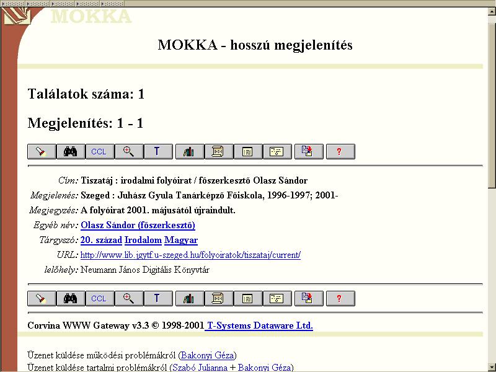Click the 'Találatok száma: 1' heading
496x372 pixels.
point(86,94)
